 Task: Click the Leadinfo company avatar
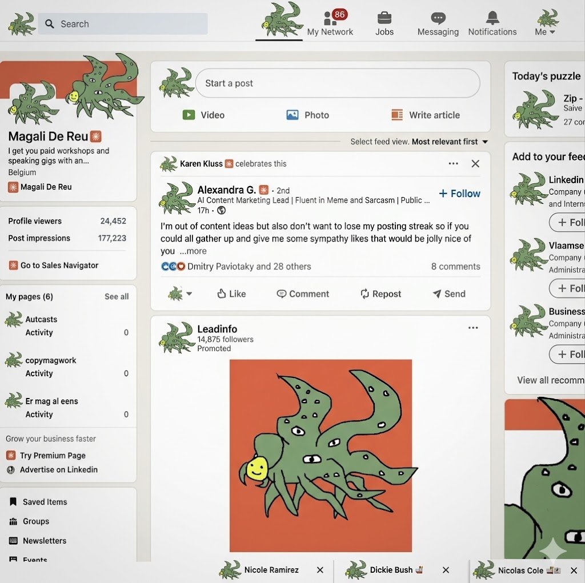(x=177, y=338)
